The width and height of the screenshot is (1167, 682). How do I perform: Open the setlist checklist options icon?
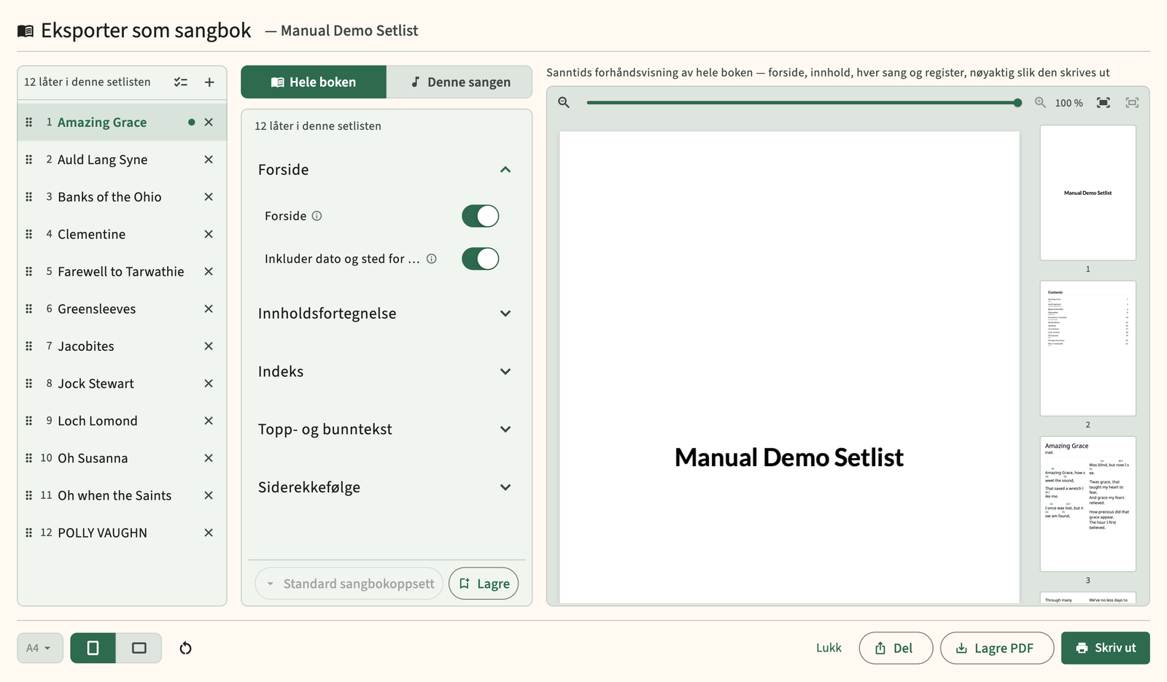click(x=181, y=82)
